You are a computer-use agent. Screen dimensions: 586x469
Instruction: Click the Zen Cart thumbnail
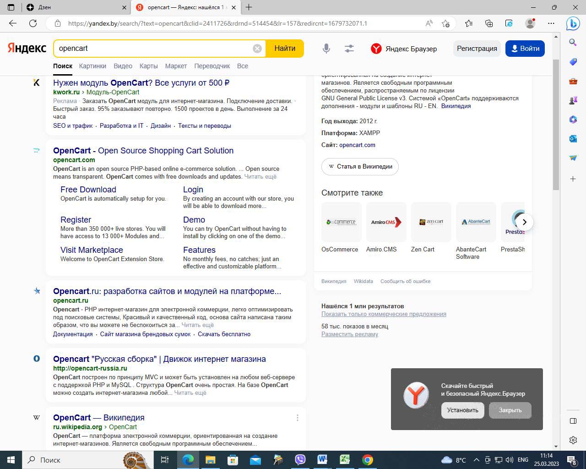point(431,222)
